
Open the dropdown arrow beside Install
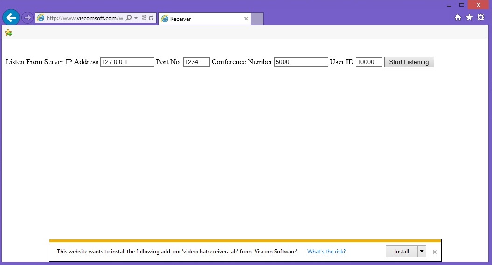coord(422,252)
